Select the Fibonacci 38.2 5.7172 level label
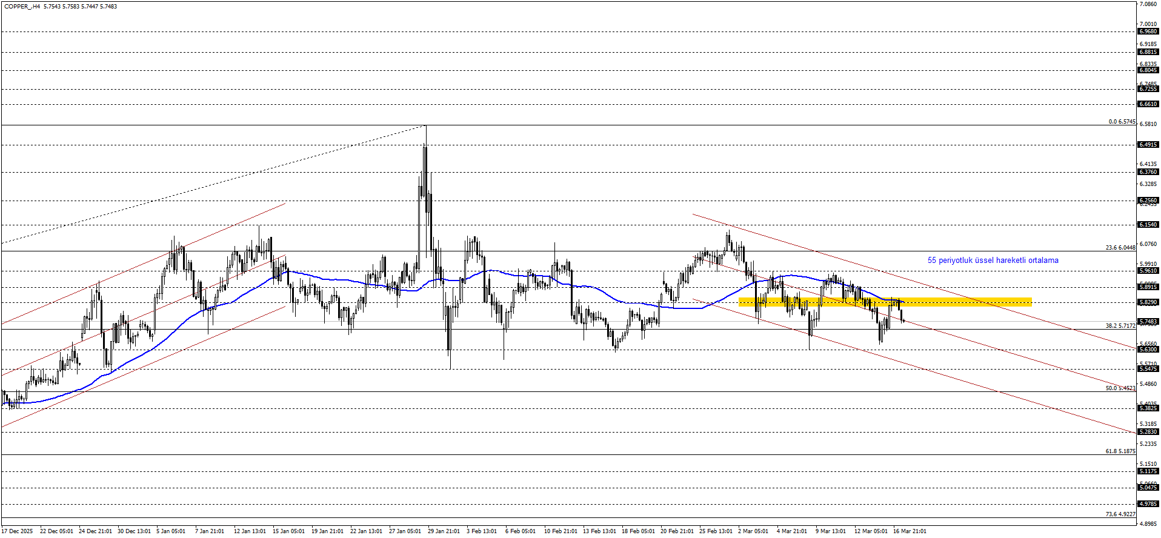 [1120, 326]
